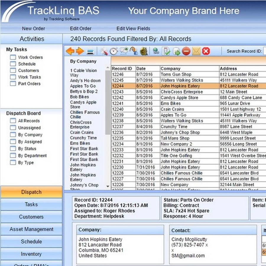The width and height of the screenshot is (266, 266).
Task: Select 'Ems Bikes' in the By Company list
Action: pos(80,143)
